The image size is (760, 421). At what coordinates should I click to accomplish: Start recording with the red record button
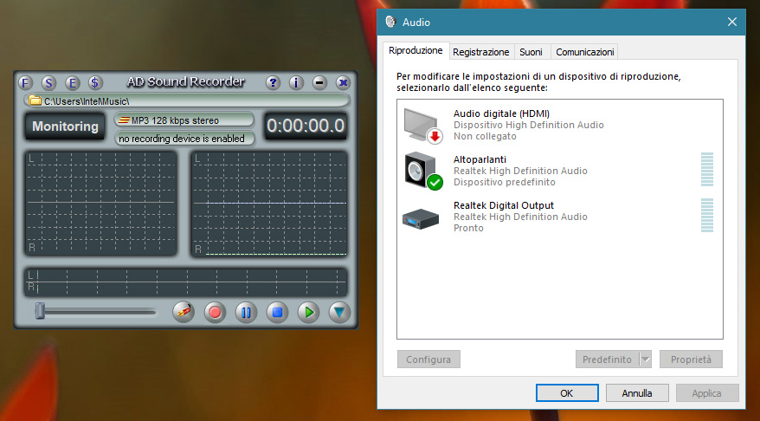click(x=215, y=312)
